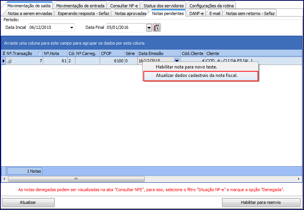Sort by Nº Carreg. column header

click(x=87, y=53)
